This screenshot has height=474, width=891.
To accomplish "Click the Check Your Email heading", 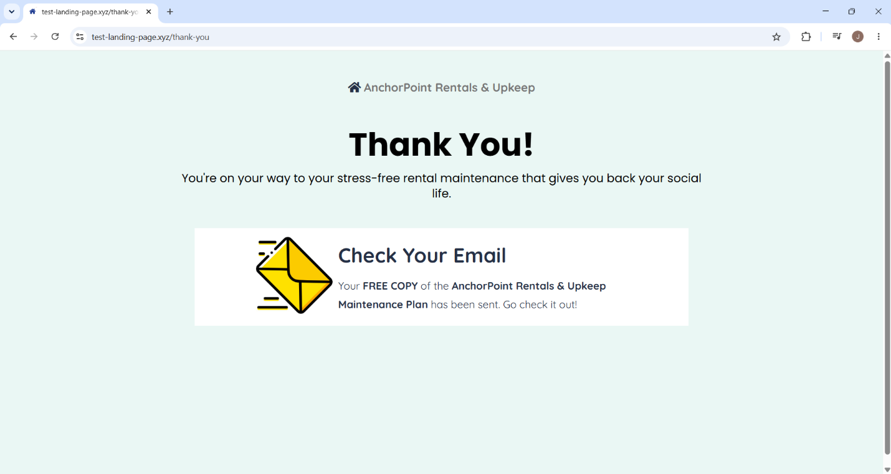I will coord(422,255).
